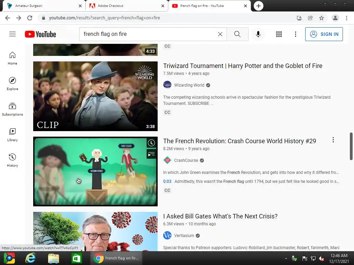Open Wizarding World channel avatar

coord(167,85)
